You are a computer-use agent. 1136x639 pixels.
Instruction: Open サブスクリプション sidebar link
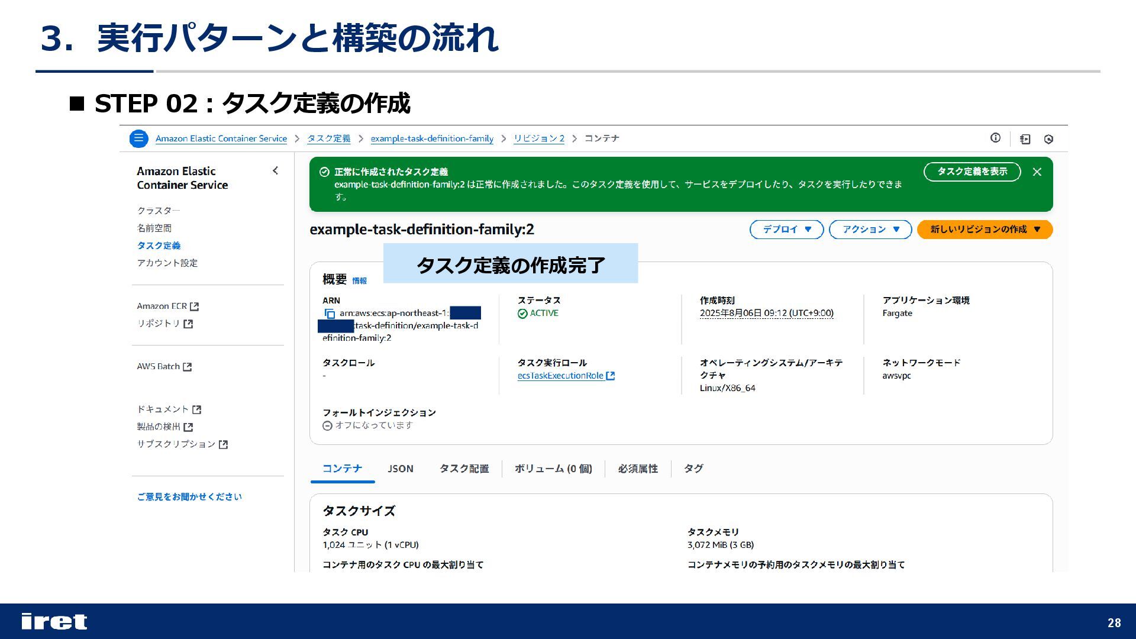coord(176,444)
